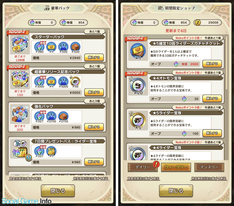
Task: Switch to the デイリー tab
Action: pyautogui.click(x=143, y=167)
